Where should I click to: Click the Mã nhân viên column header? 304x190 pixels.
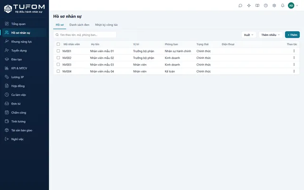72,44
